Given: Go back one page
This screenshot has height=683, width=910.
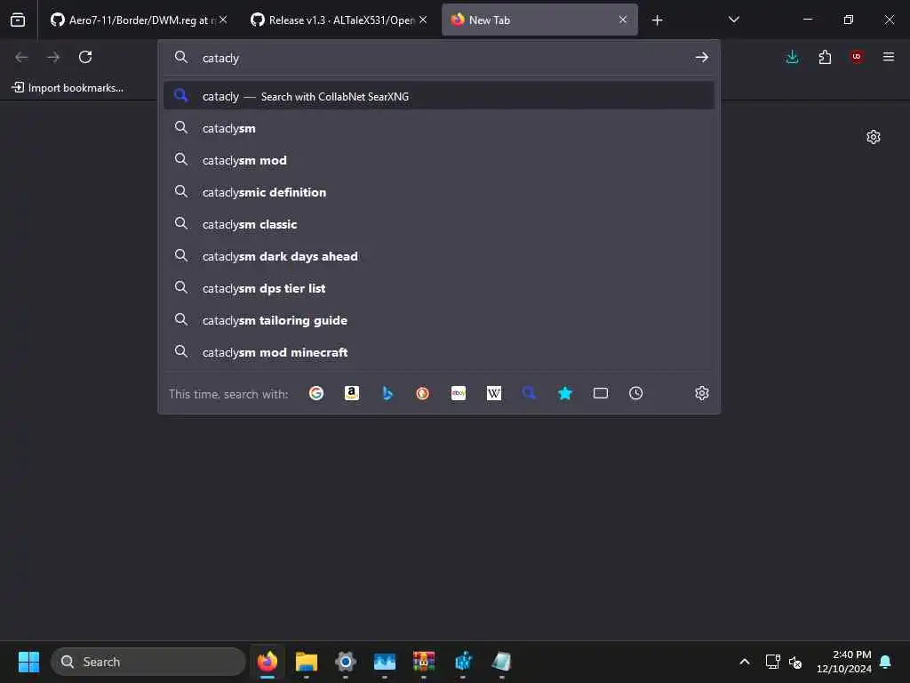Looking at the screenshot, I should pyautogui.click(x=21, y=57).
